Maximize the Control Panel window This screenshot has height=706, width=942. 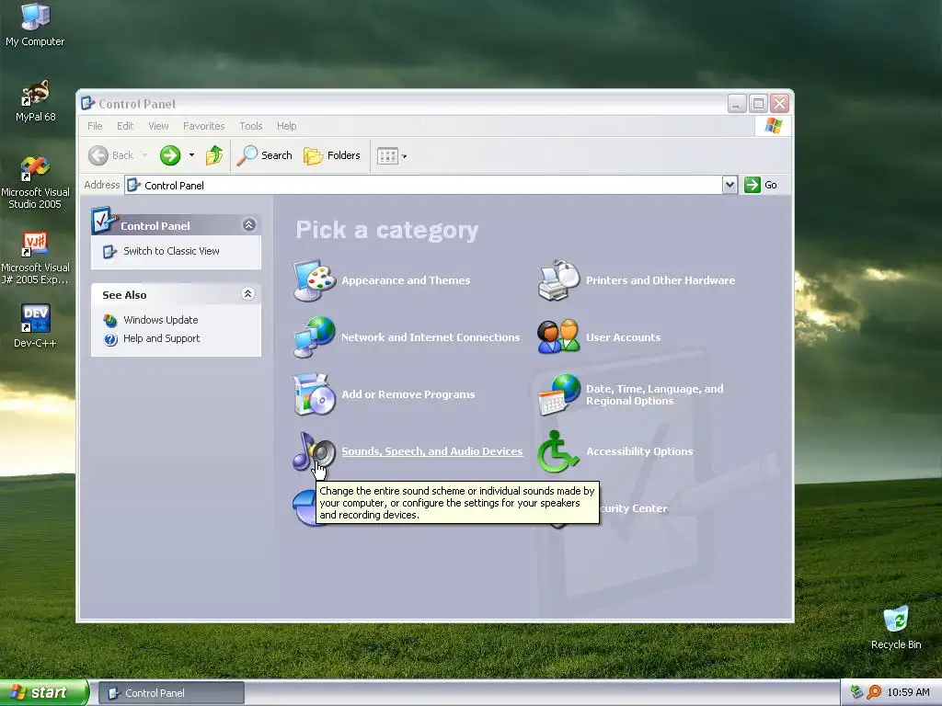pyautogui.click(x=758, y=103)
